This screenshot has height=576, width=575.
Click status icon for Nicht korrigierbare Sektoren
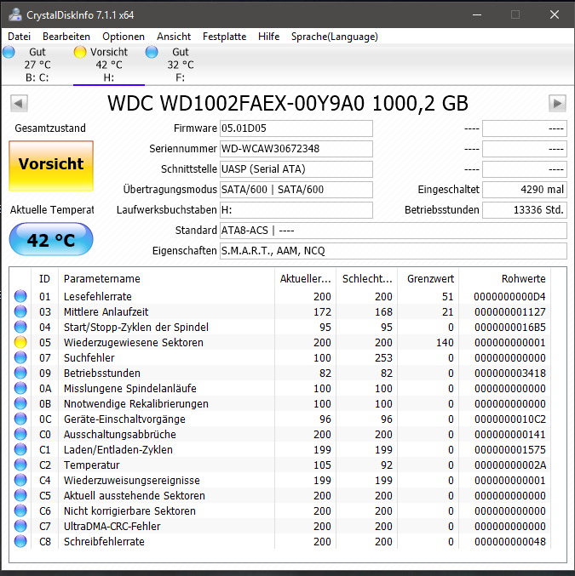coord(20,510)
